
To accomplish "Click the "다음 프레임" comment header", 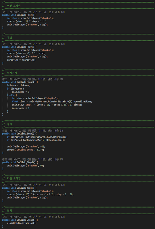I will point(14,179).
